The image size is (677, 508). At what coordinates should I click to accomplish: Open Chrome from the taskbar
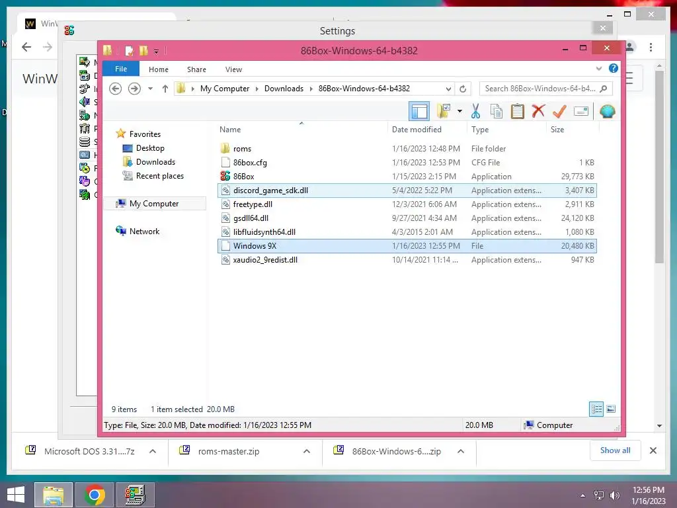tap(95, 495)
